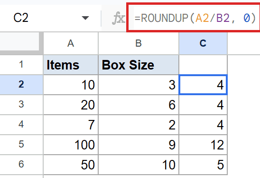The width and height of the screenshot is (260, 178).
Task: Click cell B5 containing 9
Action: tap(139, 145)
